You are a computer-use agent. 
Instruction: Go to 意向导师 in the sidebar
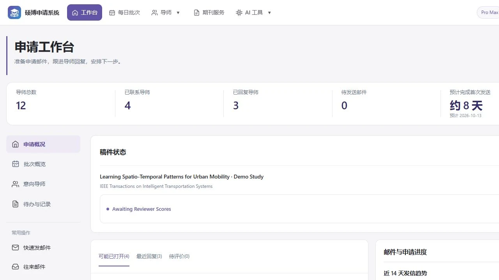coord(43,184)
